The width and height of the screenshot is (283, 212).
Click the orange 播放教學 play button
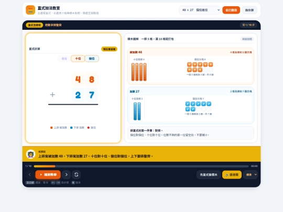(x=48, y=174)
